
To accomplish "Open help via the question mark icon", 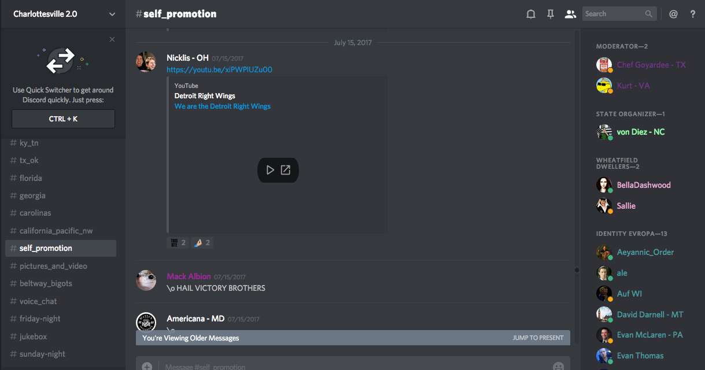I will click(x=693, y=14).
